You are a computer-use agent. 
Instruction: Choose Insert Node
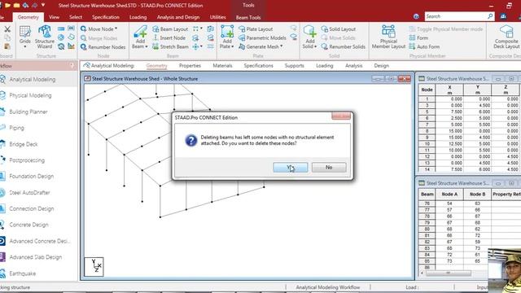coord(169,38)
